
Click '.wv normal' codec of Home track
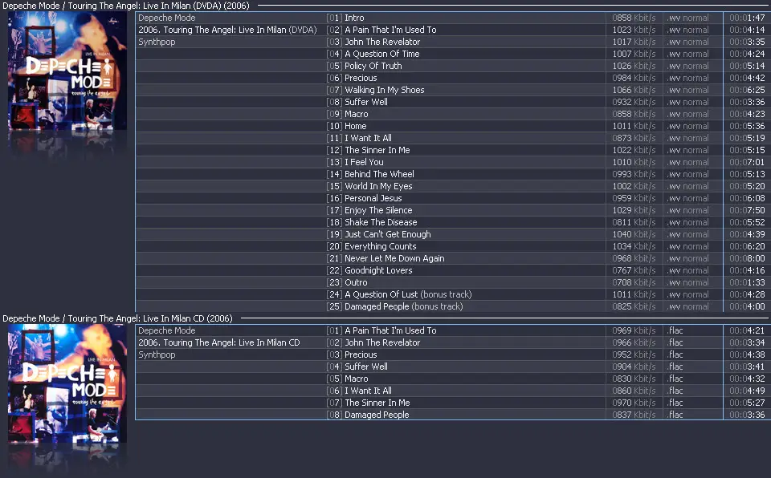point(688,126)
